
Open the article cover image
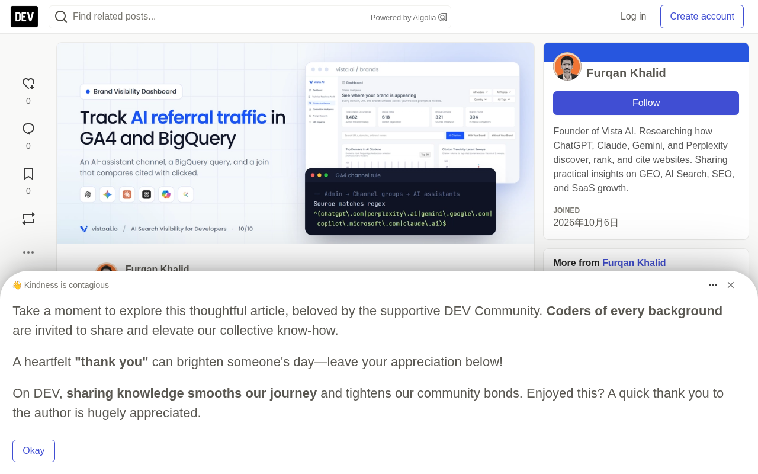click(x=296, y=143)
